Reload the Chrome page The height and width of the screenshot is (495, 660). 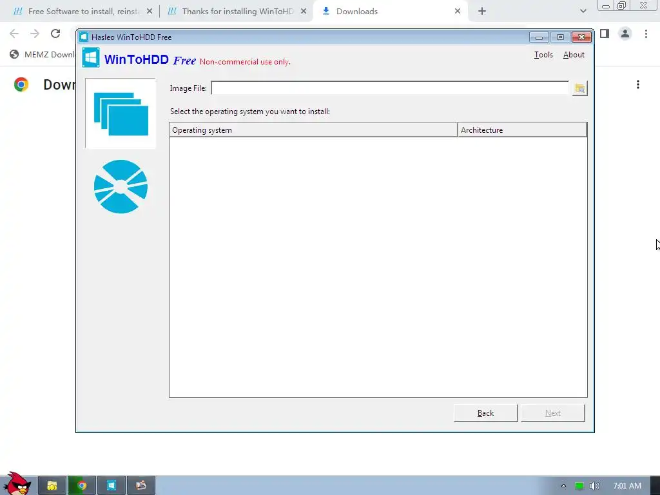click(x=55, y=34)
